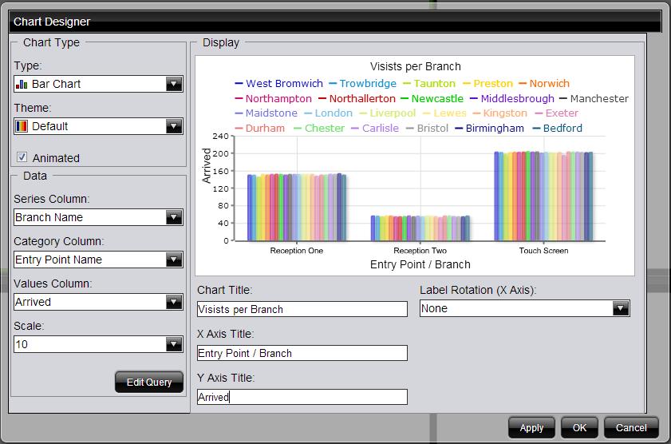The width and height of the screenshot is (671, 444).
Task: Expand the Values Column dropdown
Action: [174, 302]
